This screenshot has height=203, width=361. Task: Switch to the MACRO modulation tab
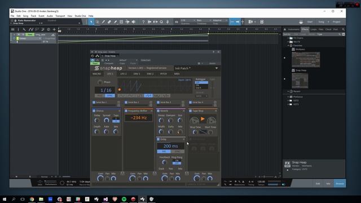point(96,74)
